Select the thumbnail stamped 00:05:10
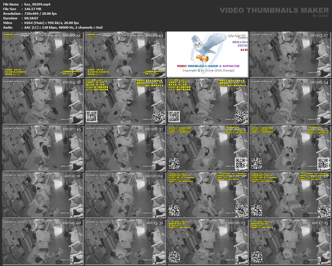 (x=125, y=101)
